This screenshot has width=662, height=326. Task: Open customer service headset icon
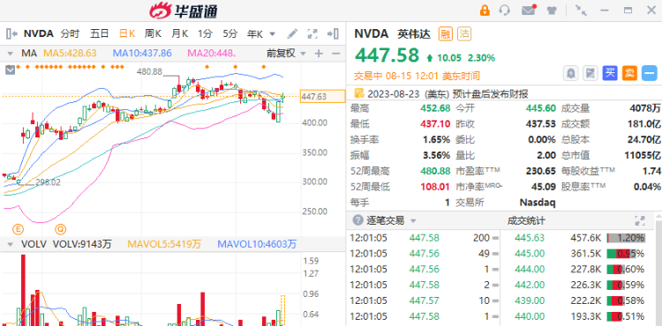pyautogui.click(x=504, y=11)
